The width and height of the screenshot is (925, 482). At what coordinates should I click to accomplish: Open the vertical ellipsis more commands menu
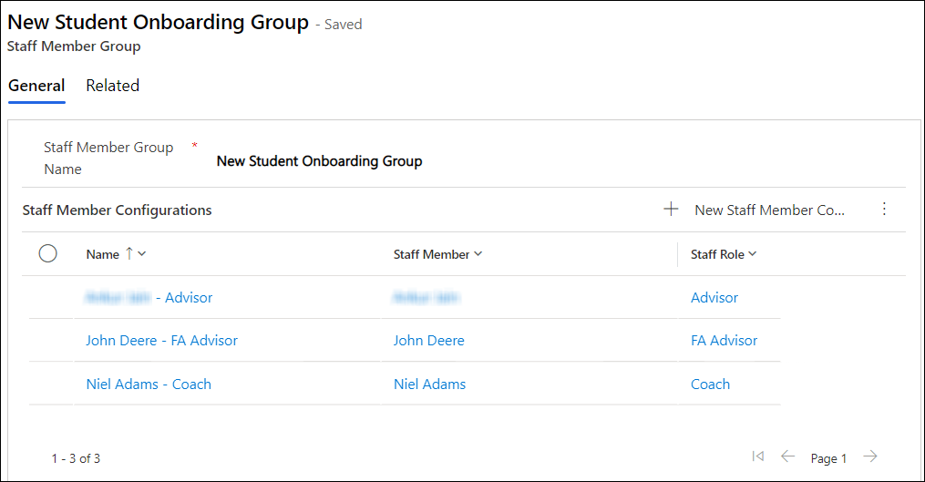883,210
